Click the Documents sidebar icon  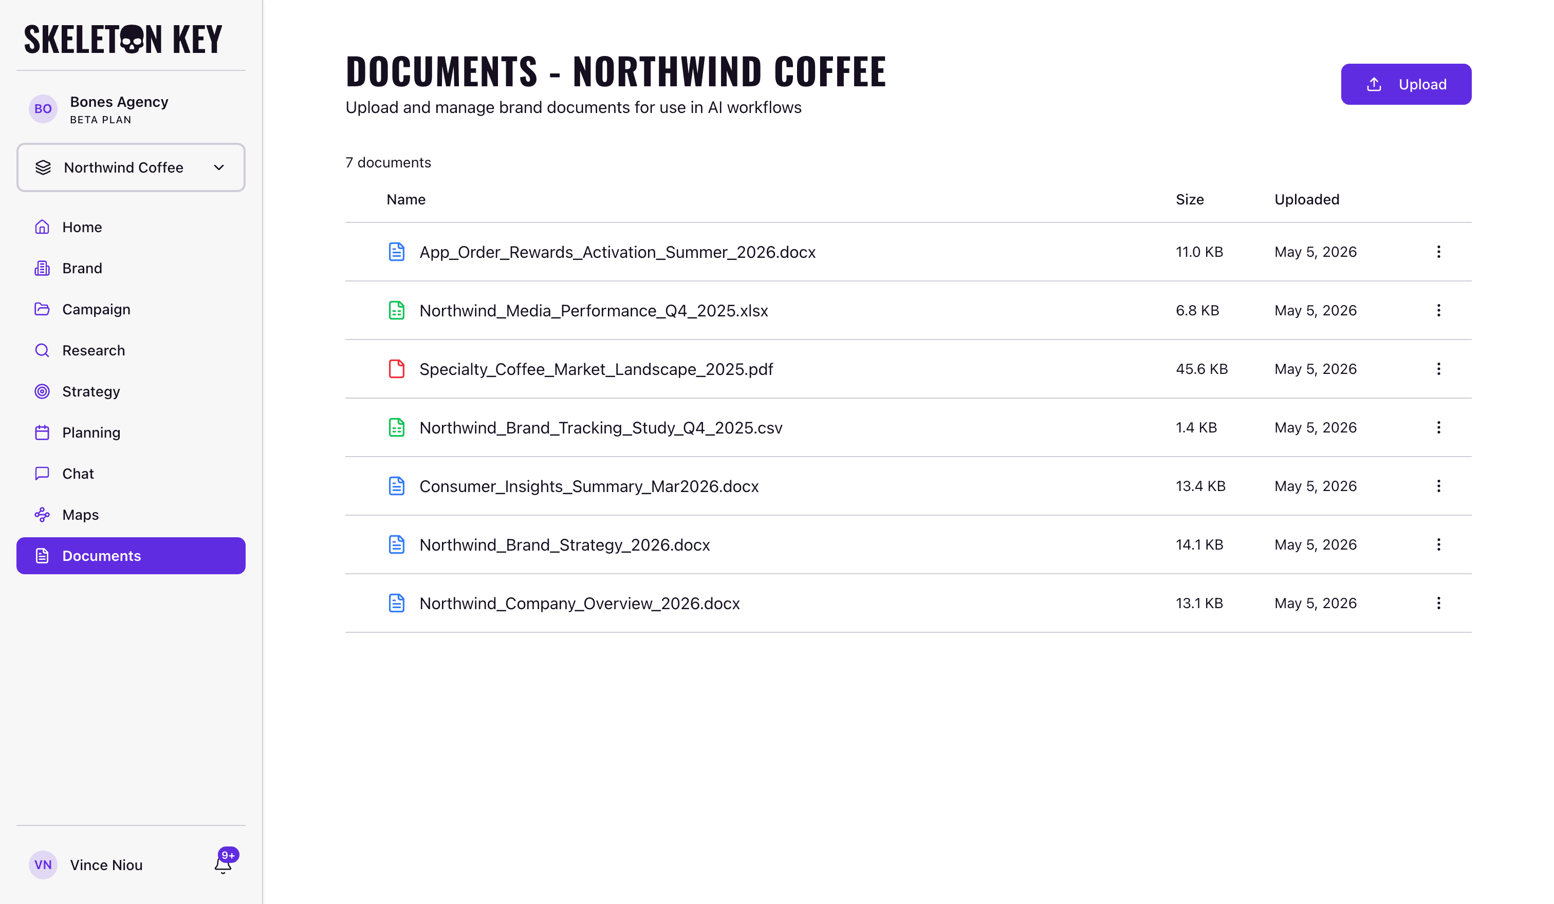[x=42, y=556]
